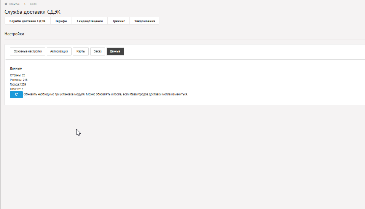The width and height of the screenshot is (365, 209).
Task: Click the Служба доставки СДЭК page title
Action: click(32, 12)
